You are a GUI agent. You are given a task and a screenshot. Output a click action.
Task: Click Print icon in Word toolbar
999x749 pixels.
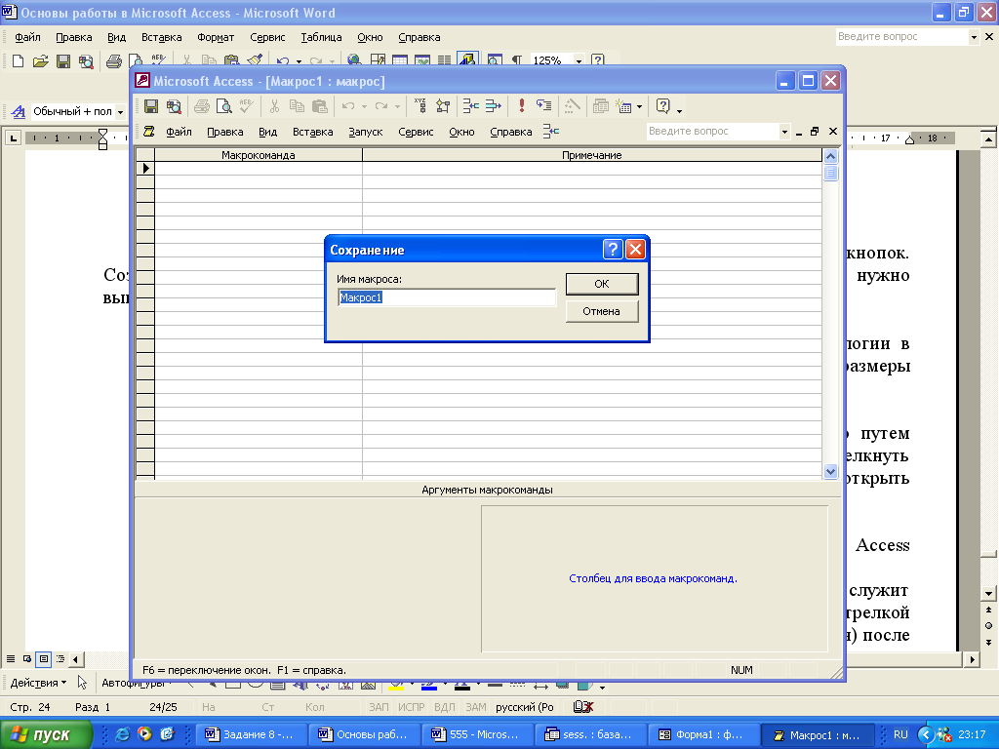click(113, 61)
